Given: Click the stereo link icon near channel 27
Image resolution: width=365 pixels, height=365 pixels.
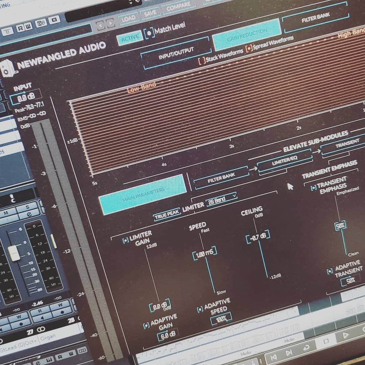Looking at the screenshot, I should pos(41,329).
